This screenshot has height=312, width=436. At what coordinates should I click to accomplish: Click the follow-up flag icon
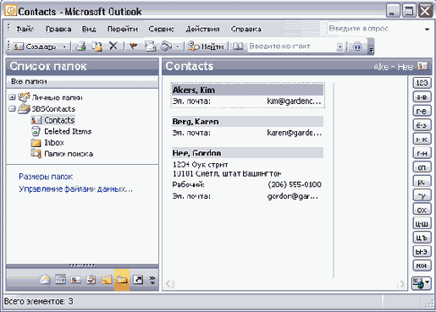(134, 46)
